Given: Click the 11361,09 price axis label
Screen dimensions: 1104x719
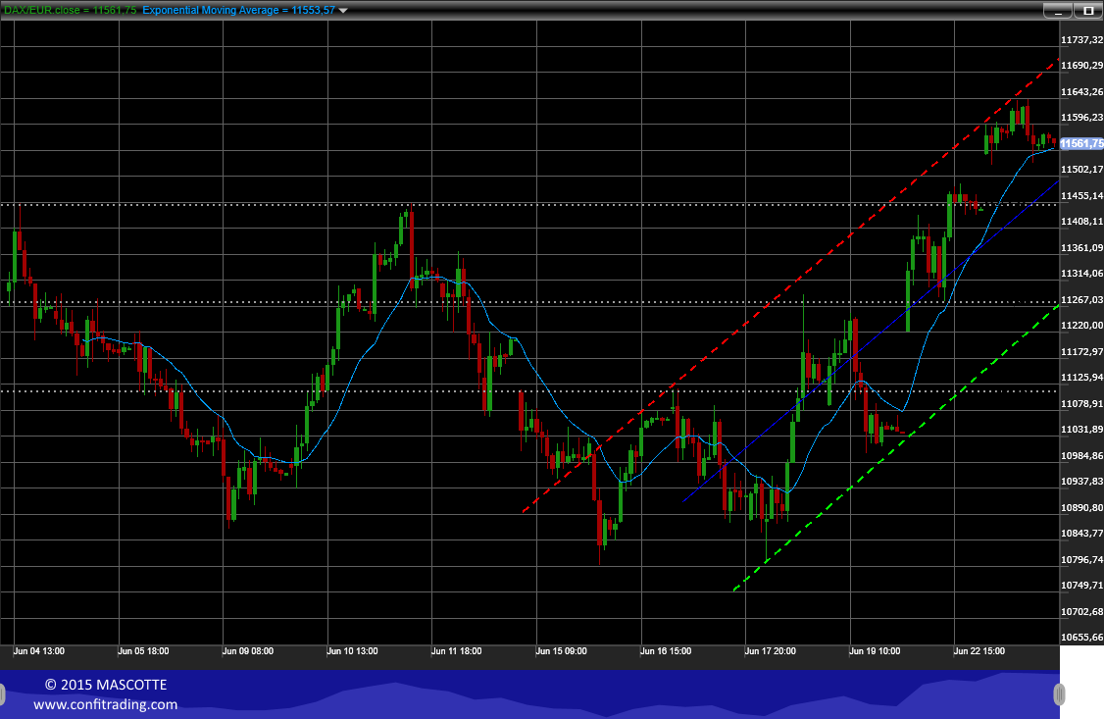Looking at the screenshot, I should pyautogui.click(x=1081, y=248).
